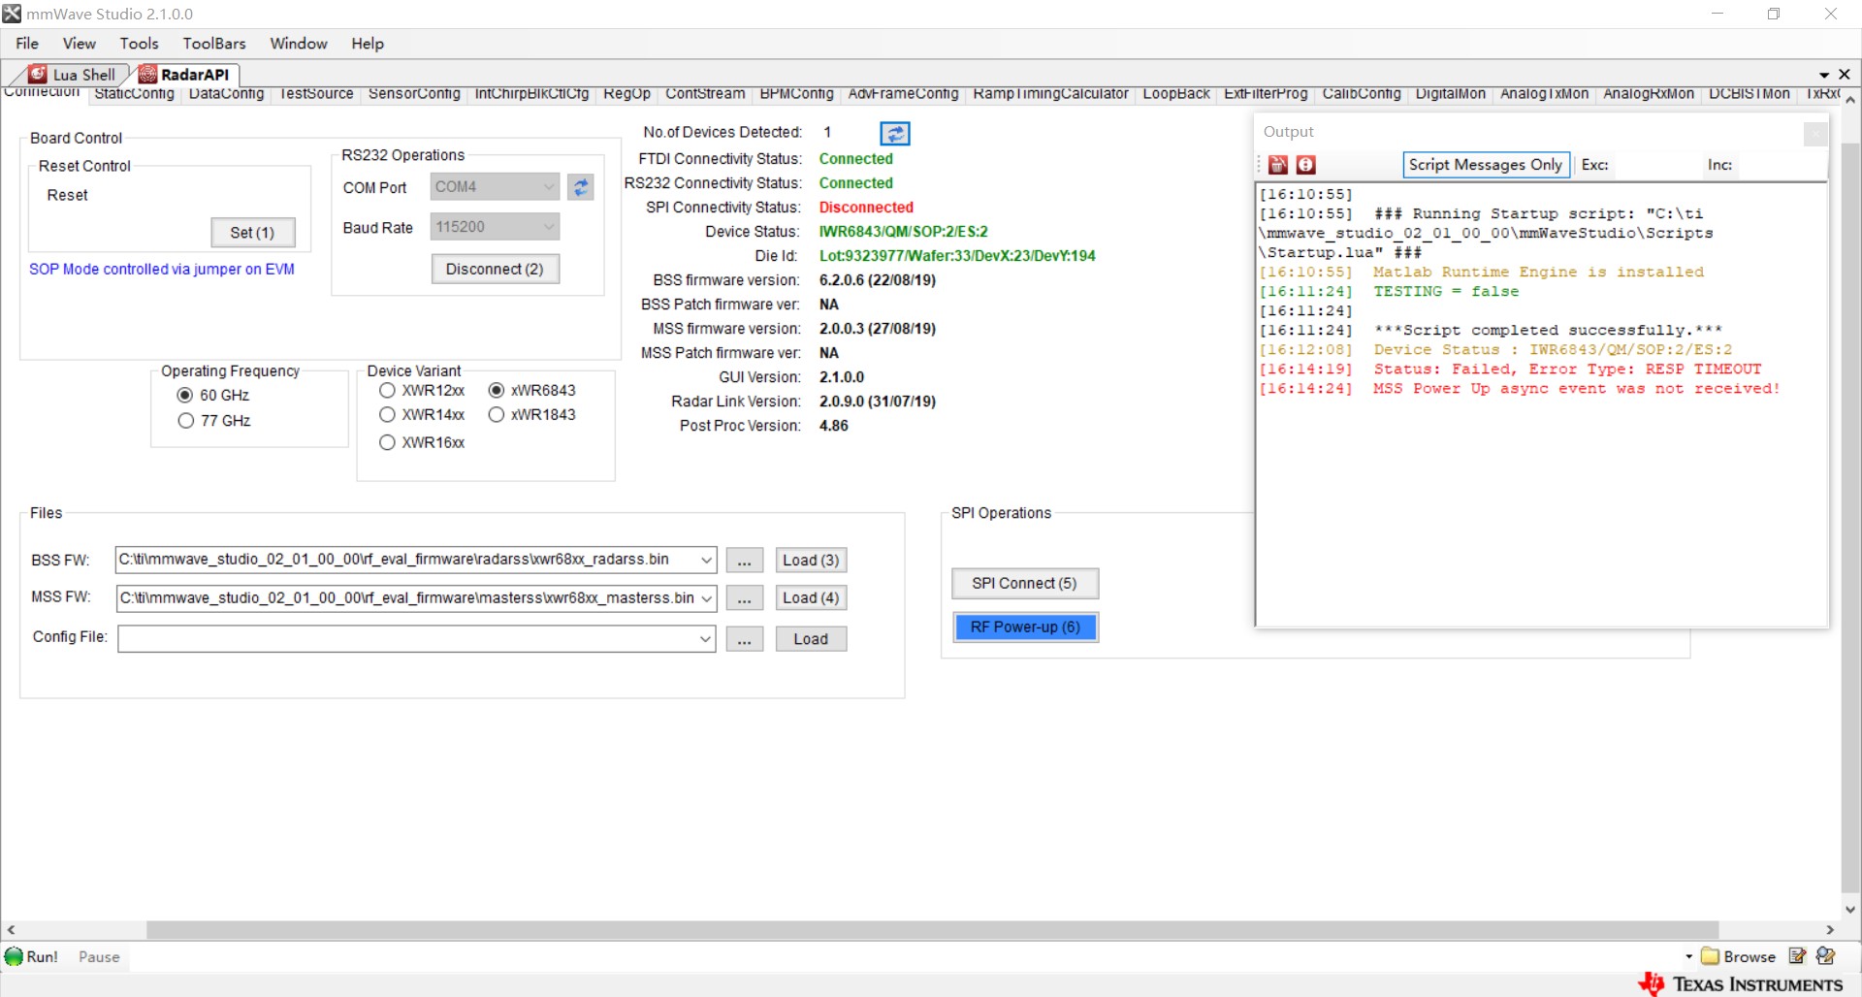Switch to the DataConfig tab
The image size is (1862, 997).
[226, 94]
